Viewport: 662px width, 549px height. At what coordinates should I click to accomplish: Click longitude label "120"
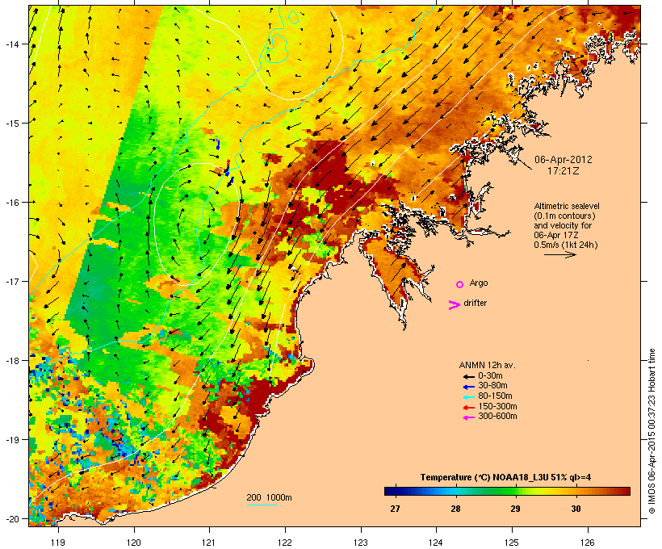(x=134, y=543)
